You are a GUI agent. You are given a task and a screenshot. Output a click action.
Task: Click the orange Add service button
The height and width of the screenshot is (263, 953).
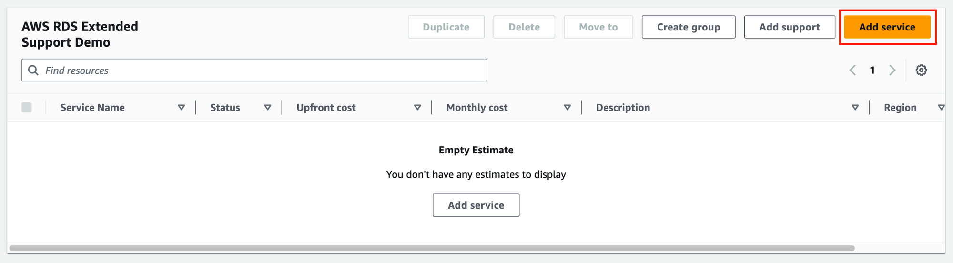[x=887, y=27]
